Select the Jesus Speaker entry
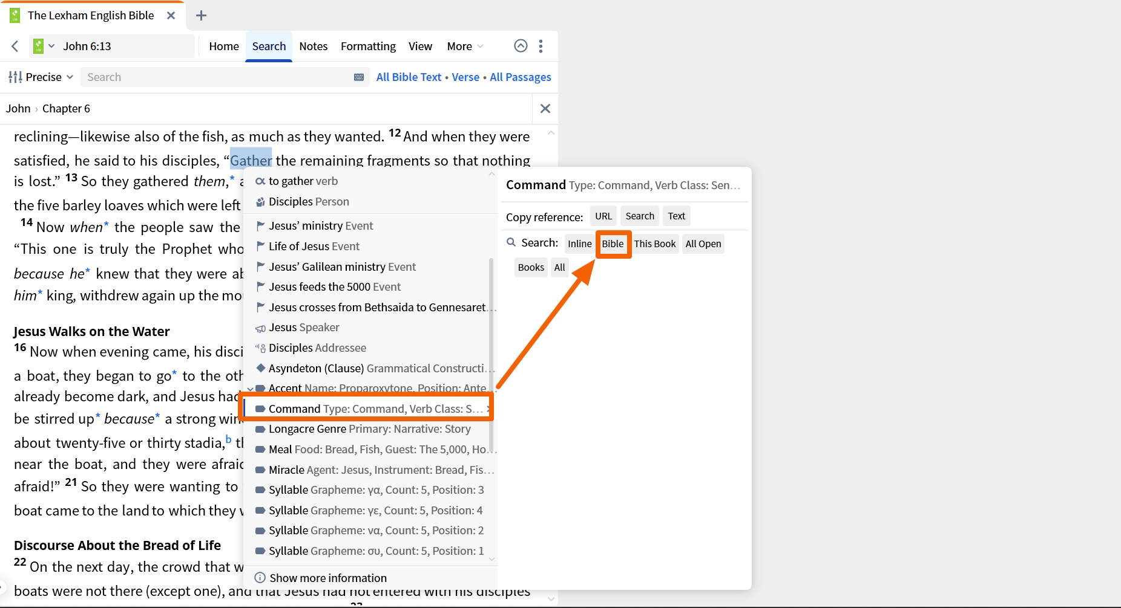 [x=369, y=328]
